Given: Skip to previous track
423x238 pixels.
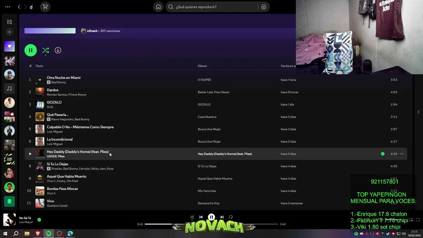Looking at the screenshot, I should point(201,217).
